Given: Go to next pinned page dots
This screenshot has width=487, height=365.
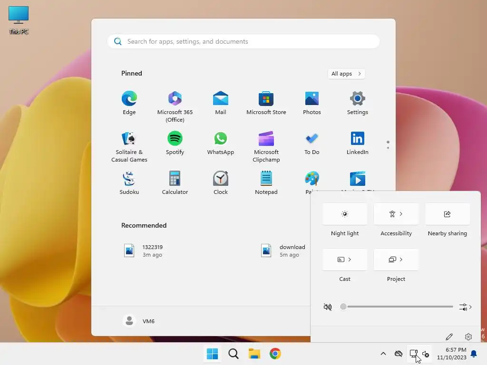Looking at the screenshot, I should [388, 145].
